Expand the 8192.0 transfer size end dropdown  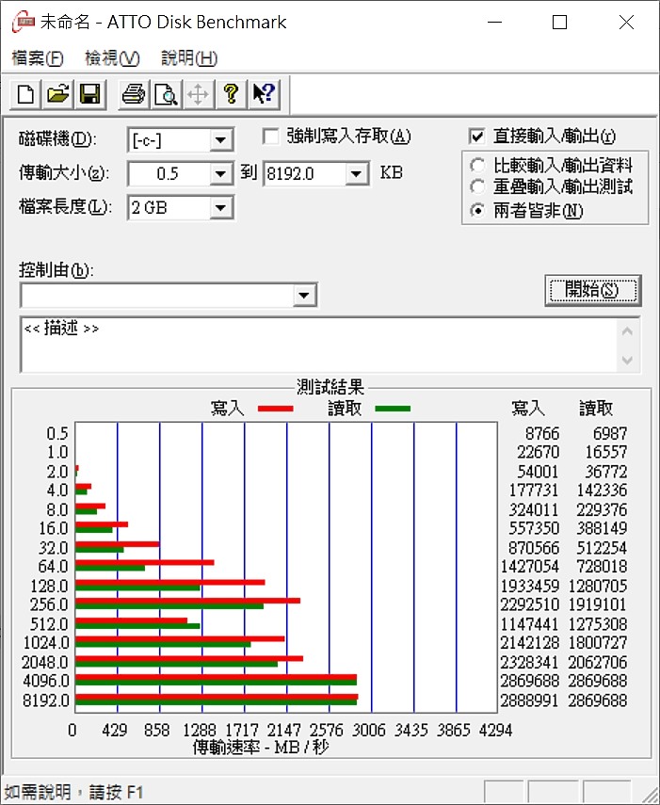(356, 174)
